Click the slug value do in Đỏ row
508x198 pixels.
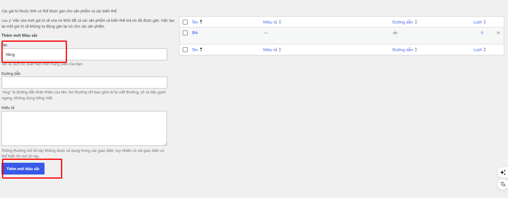tap(395, 33)
